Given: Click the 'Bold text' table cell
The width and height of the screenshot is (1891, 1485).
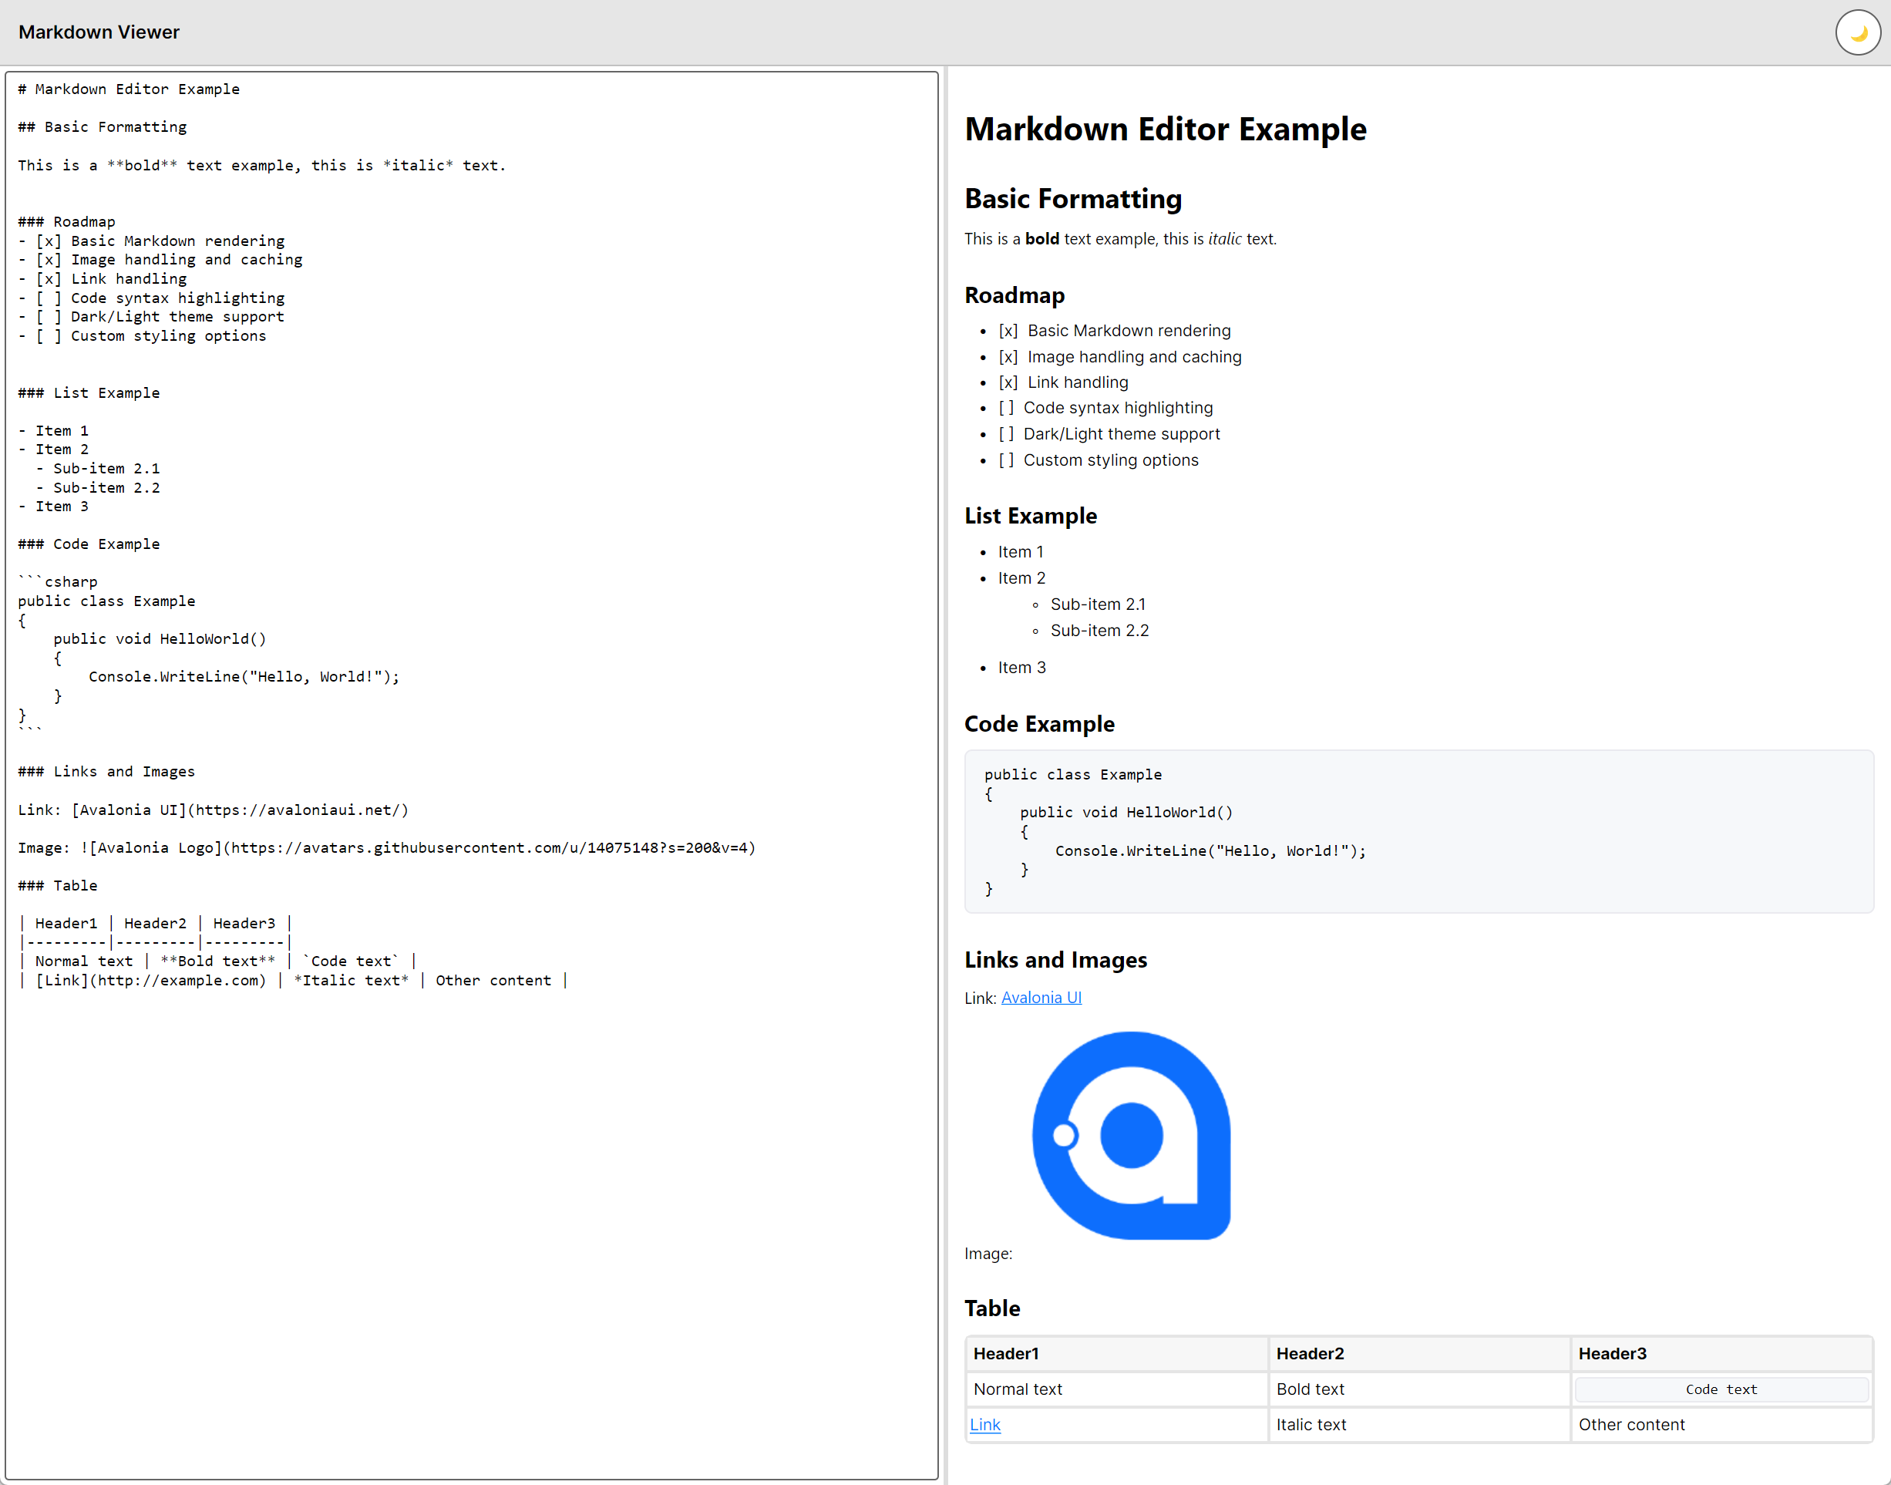Looking at the screenshot, I should [x=1309, y=1389].
